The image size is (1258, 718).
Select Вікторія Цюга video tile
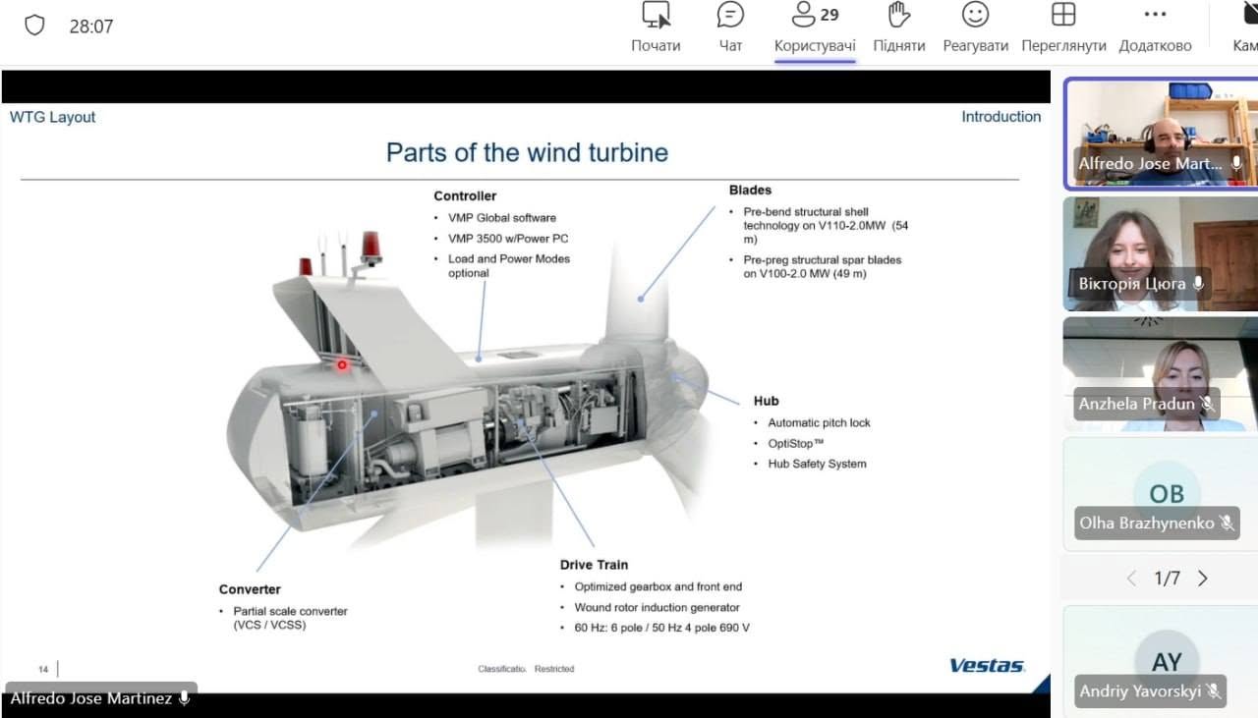pyautogui.click(x=1161, y=253)
